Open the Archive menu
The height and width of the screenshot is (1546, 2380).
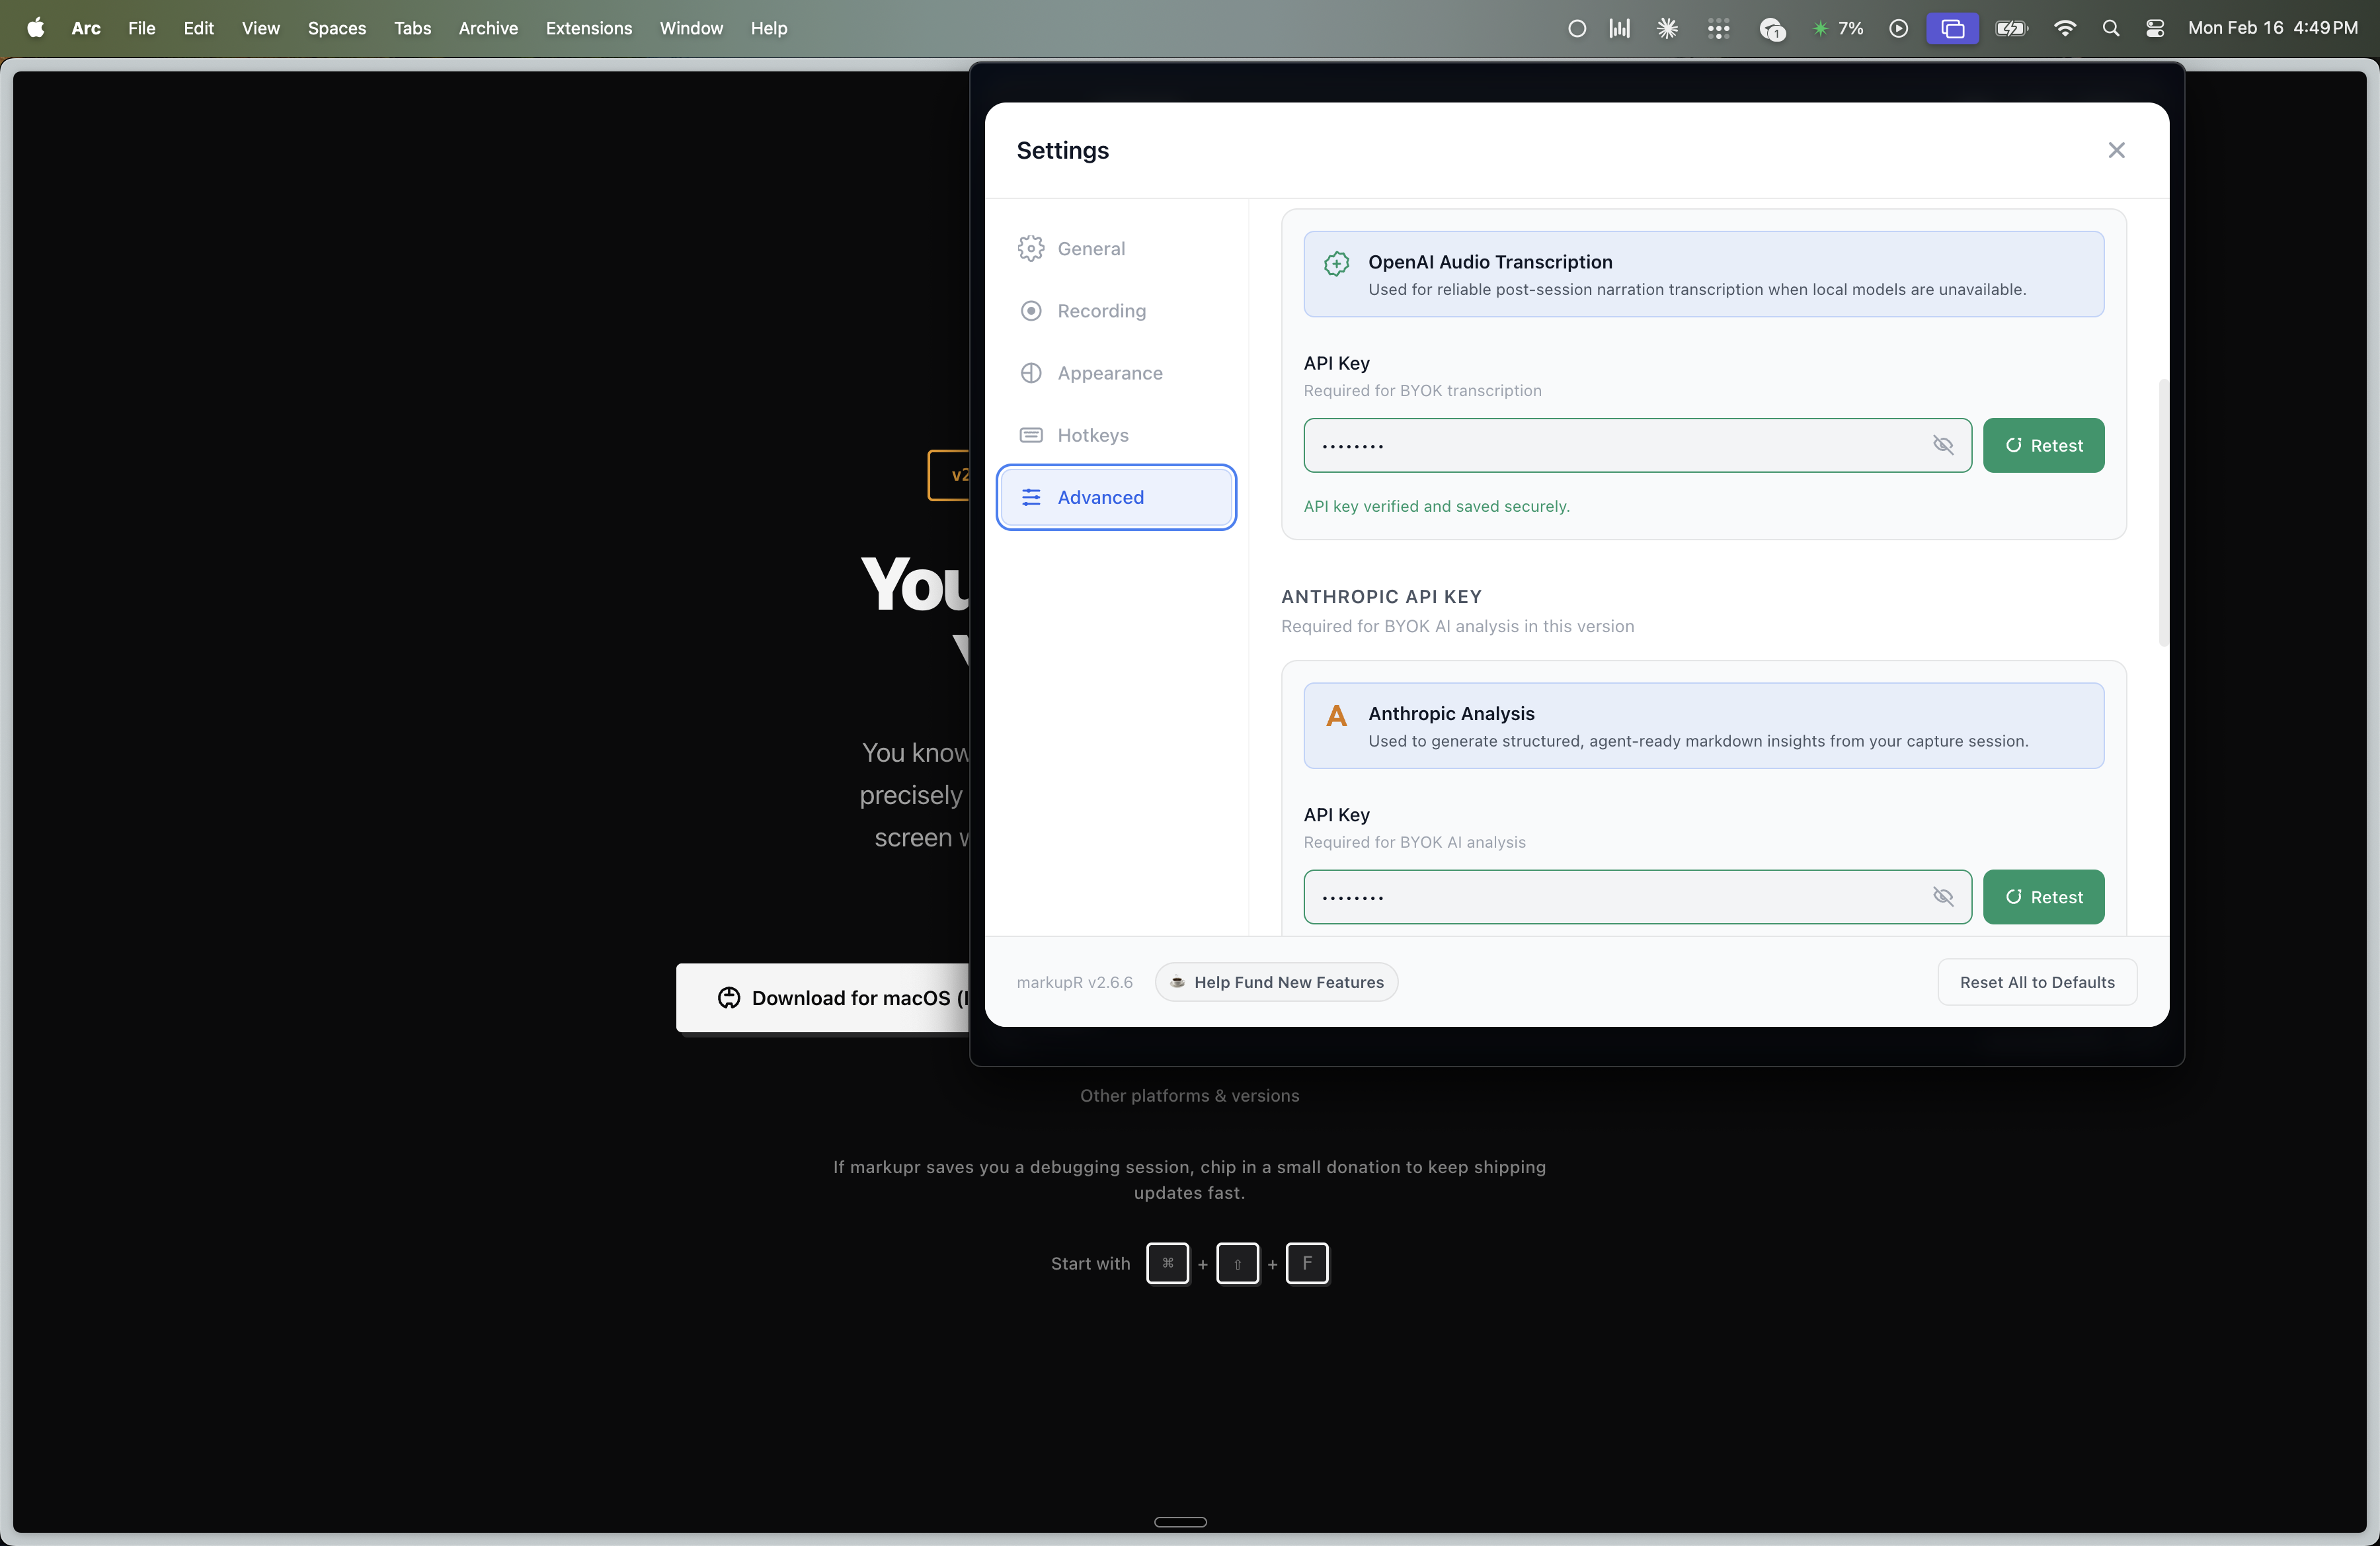[487, 28]
